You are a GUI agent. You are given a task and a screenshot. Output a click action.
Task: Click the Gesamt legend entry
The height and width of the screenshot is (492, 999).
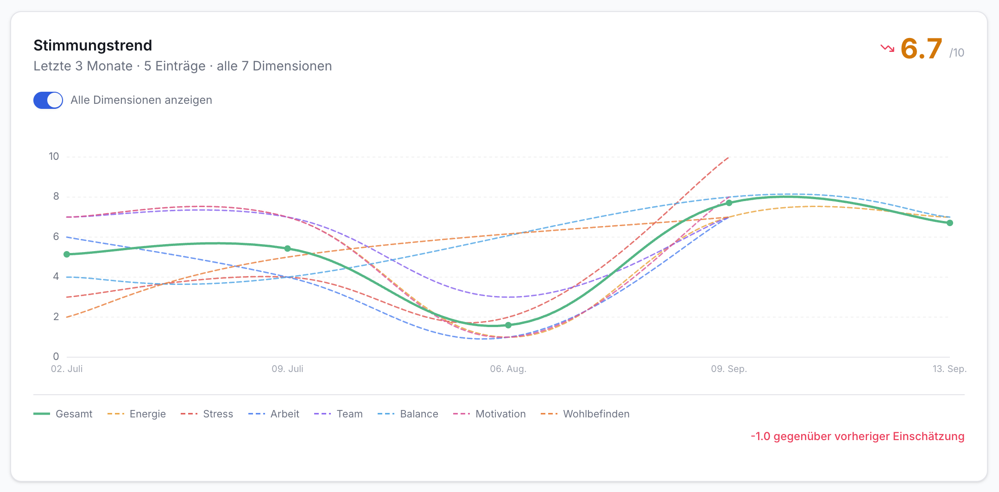[x=63, y=414]
